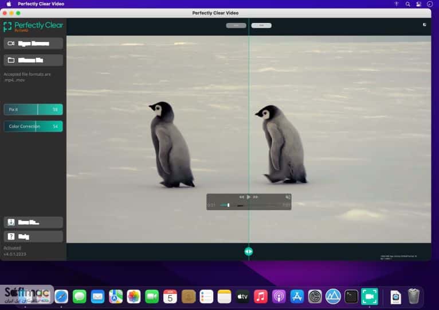Mute audio with the speaker icon
The width and height of the screenshot is (439, 310).
[x=288, y=197]
